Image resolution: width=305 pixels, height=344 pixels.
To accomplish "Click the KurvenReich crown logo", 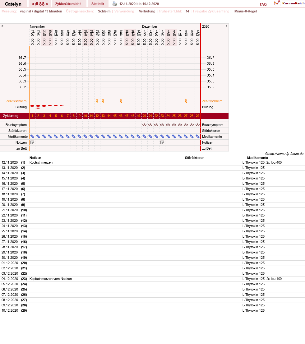I will (x=277, y=3).
